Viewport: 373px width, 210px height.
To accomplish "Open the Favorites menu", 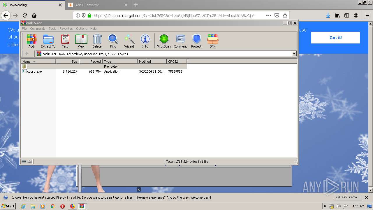I will click(x=66, y=29).
